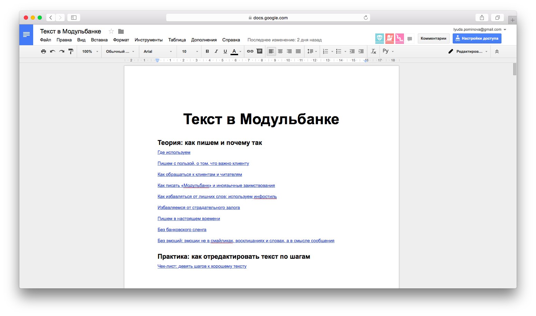Insert a link via toolbar icon
The width and height of the screenshot is (536, 316).
(x=250, y=51)
